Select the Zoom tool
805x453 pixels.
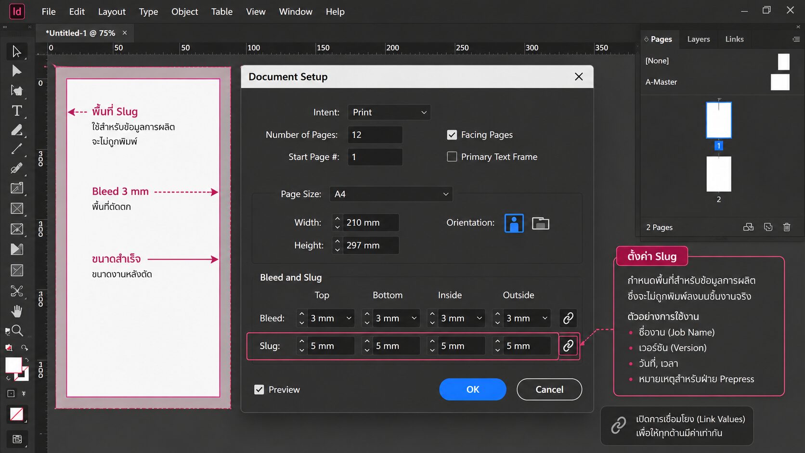(16, 331)
